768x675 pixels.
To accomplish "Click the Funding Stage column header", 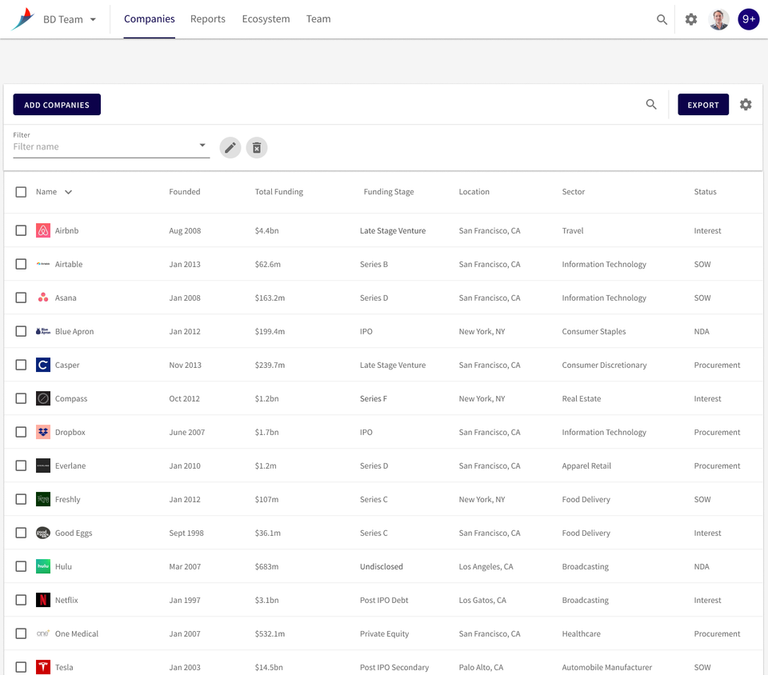I will point(389,192).
